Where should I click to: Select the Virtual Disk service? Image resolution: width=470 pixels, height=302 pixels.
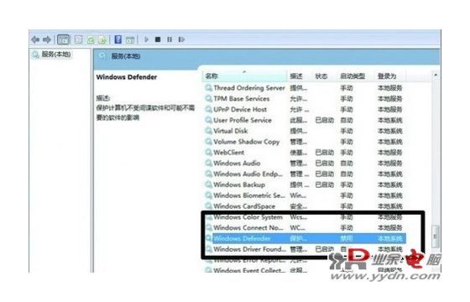(231, 131)
